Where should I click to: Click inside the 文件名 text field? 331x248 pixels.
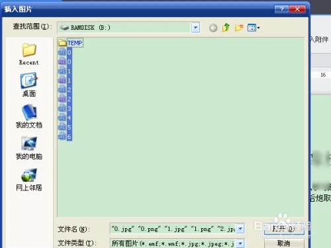173,229
